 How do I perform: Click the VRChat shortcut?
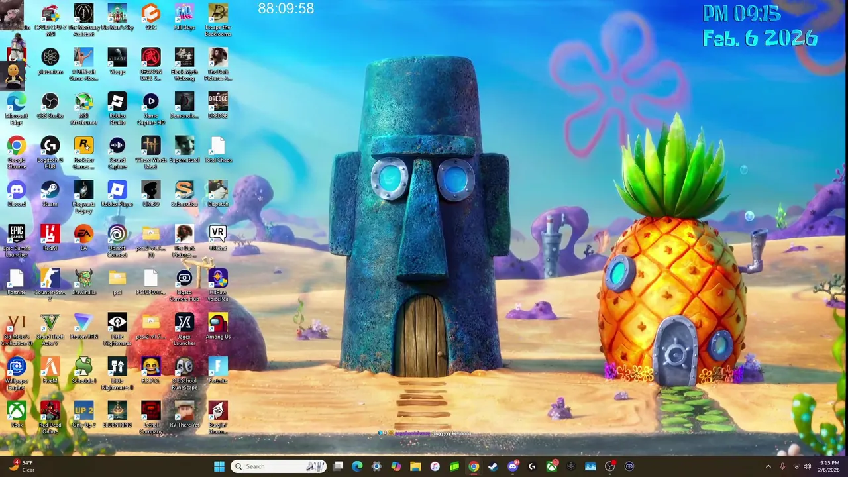(218, 238)
